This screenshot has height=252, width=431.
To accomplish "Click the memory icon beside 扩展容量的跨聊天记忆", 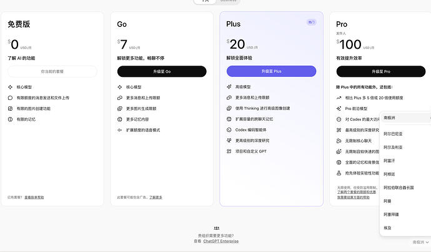I will [x=229, y=119].
